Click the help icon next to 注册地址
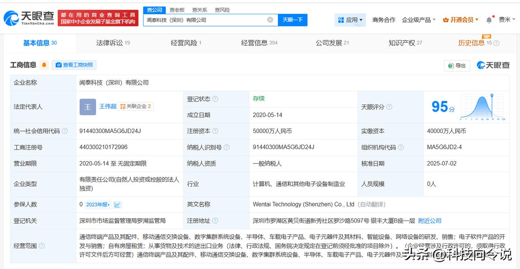 coord(215,221)
